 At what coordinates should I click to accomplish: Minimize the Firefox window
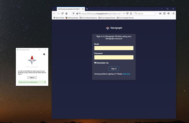click(162, 9)
